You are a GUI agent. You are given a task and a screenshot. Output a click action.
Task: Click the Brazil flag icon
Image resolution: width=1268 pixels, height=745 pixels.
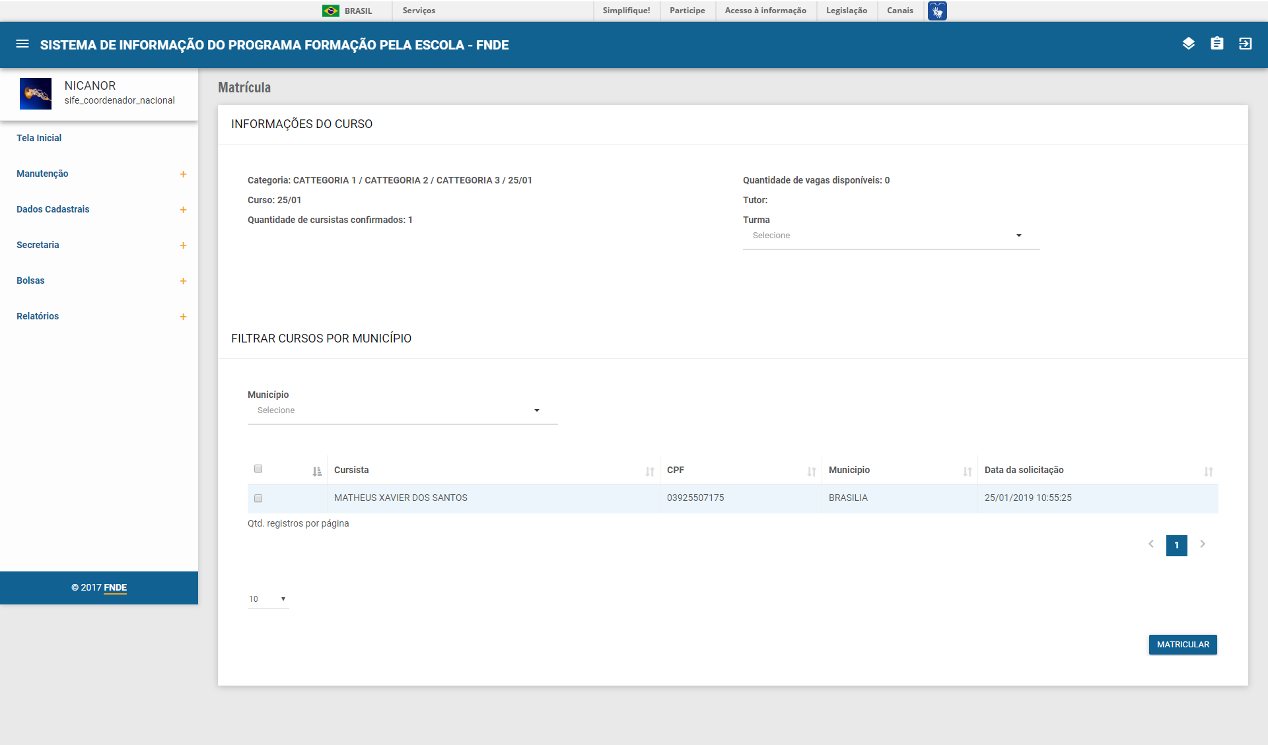tap(330, 11)
